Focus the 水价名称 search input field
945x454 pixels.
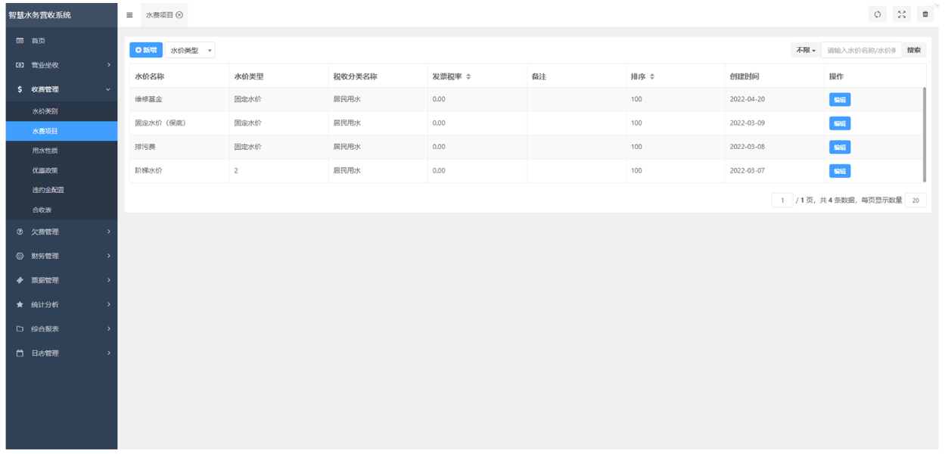tap(861, 50)
